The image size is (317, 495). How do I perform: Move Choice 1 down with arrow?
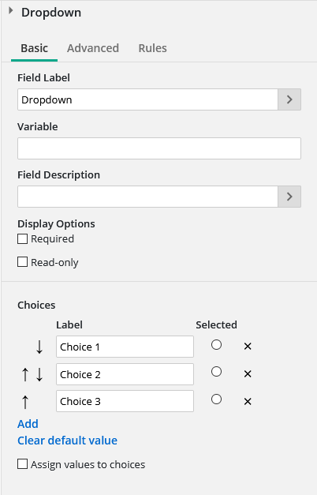39,347
